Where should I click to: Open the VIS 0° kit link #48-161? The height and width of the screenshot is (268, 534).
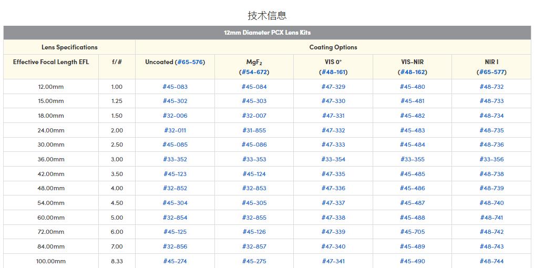(x=333, y=72)
